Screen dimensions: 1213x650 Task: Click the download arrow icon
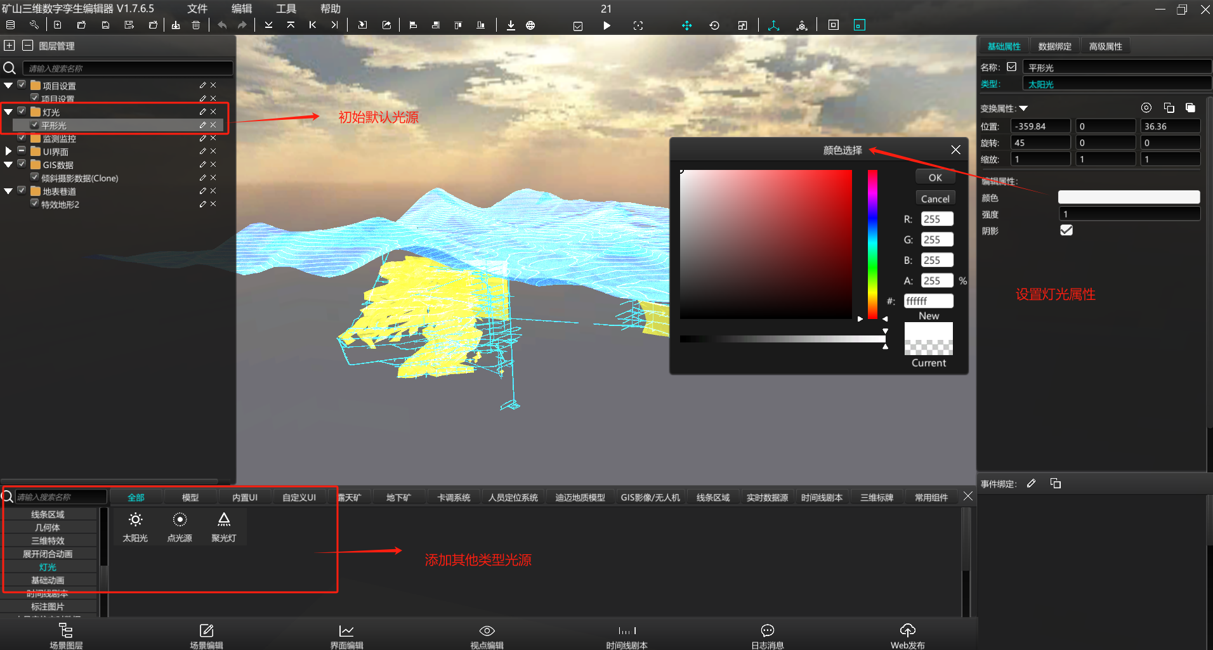tap(511, 25)
